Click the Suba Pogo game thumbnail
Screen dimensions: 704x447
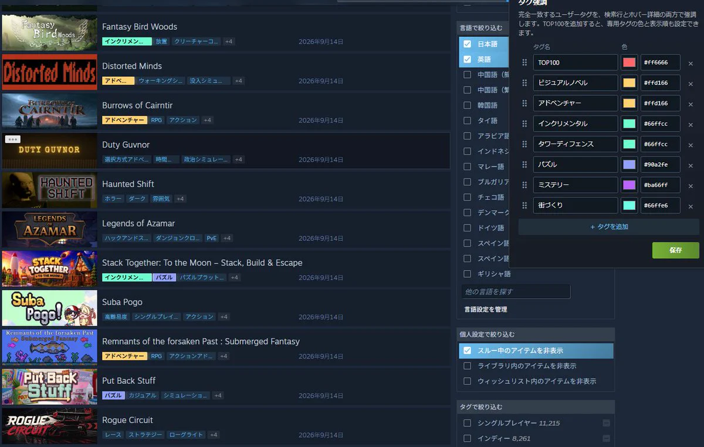point(49,308)
